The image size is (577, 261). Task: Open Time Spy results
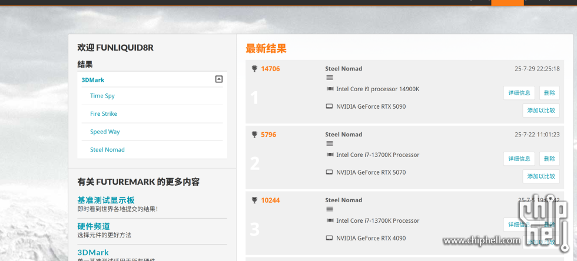[102, 96]
